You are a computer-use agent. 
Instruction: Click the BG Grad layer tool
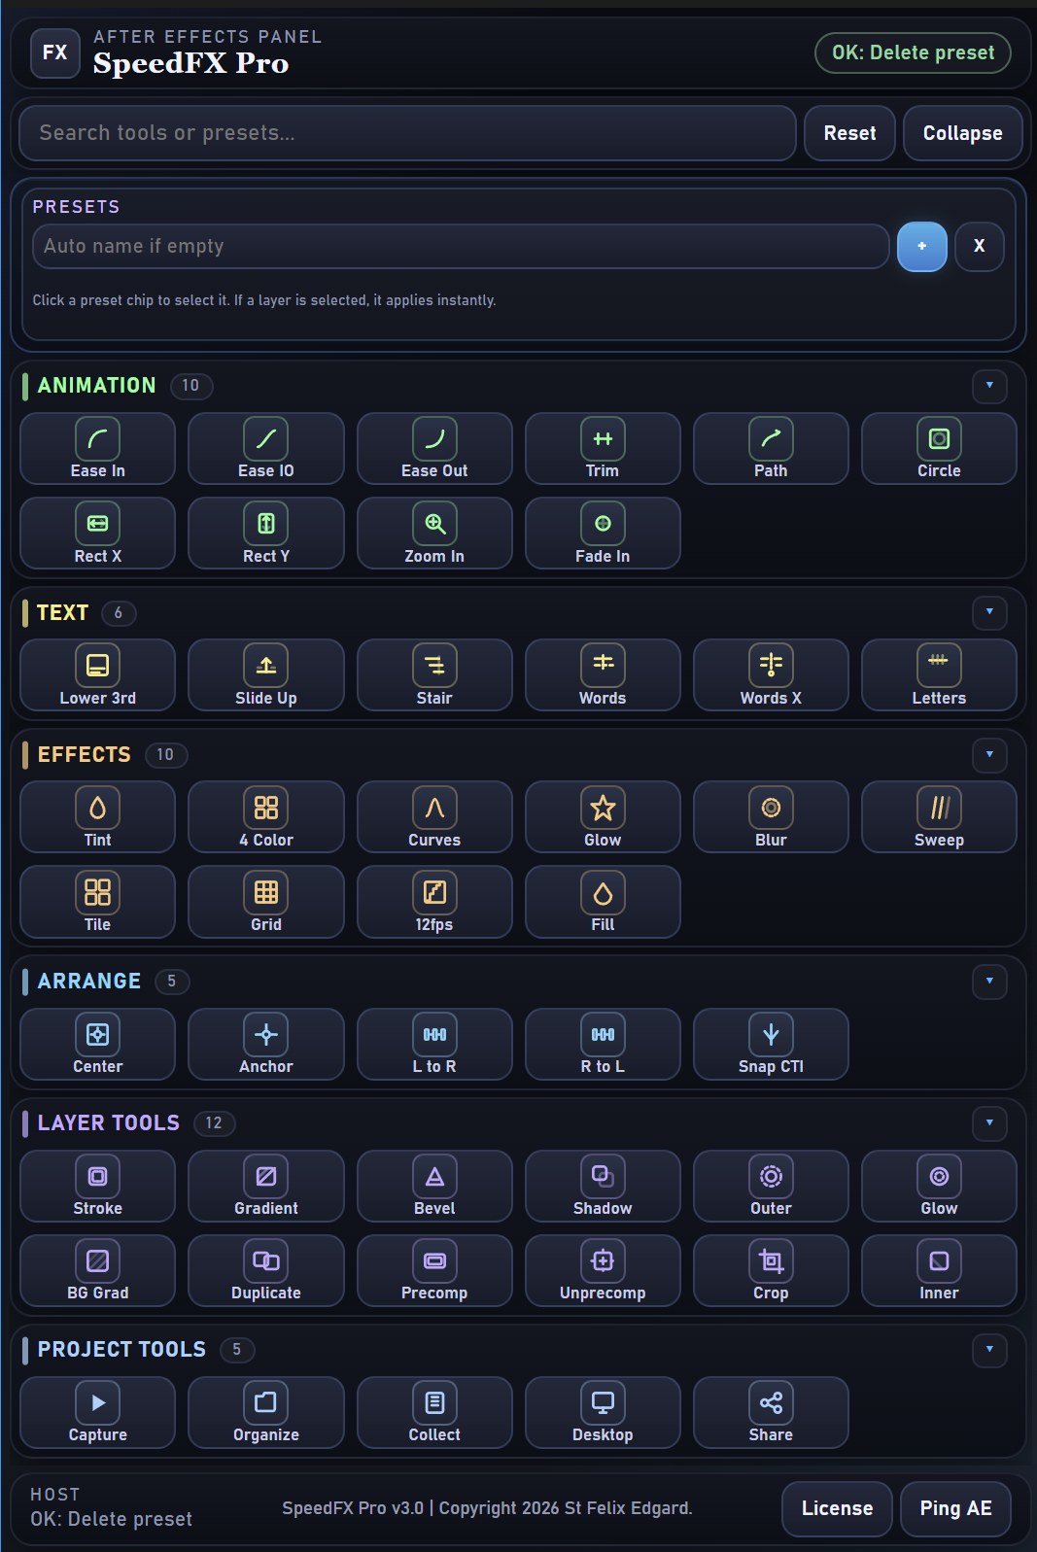(x=97, y=1270)
